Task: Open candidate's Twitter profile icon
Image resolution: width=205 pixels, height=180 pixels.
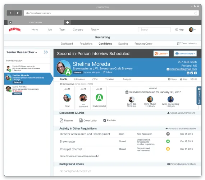Action: coord(192,73)
